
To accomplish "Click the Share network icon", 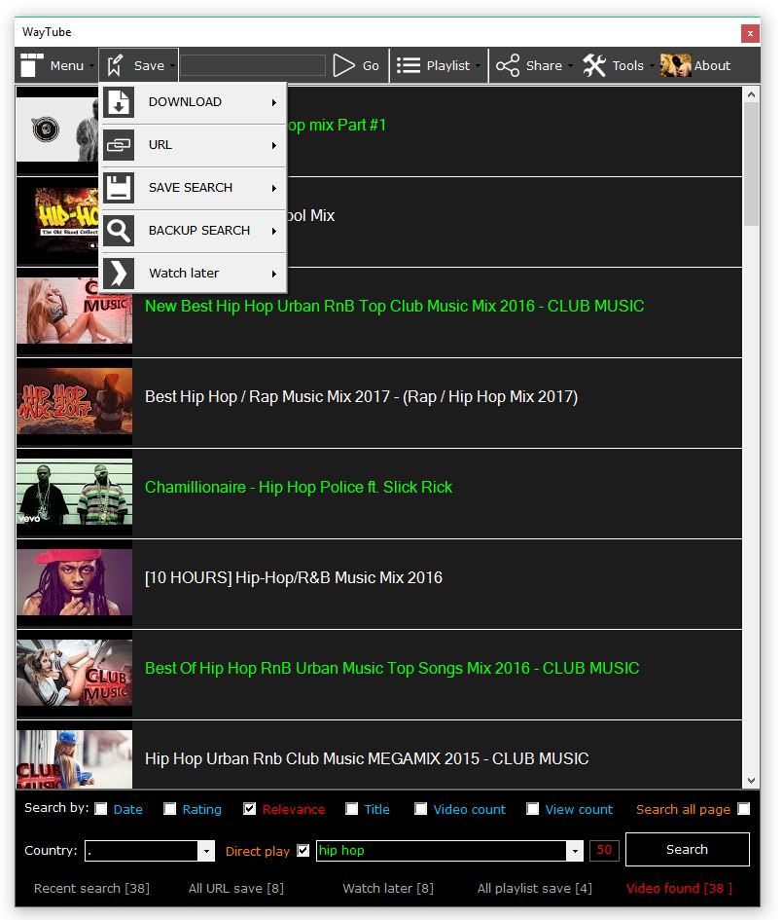I will click(x=508, y=65).
